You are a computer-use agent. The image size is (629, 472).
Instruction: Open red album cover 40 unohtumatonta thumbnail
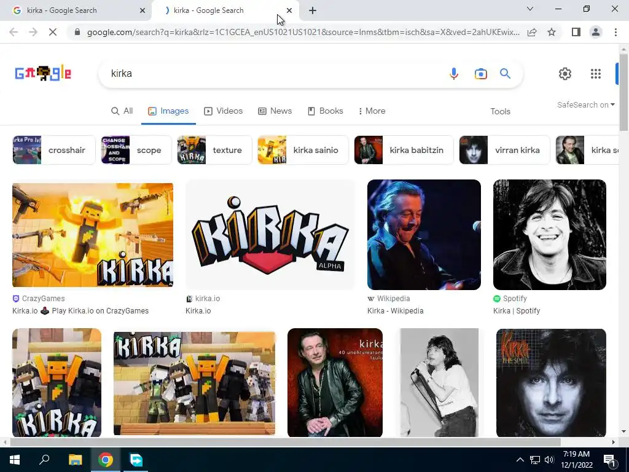tap(335, 382)
